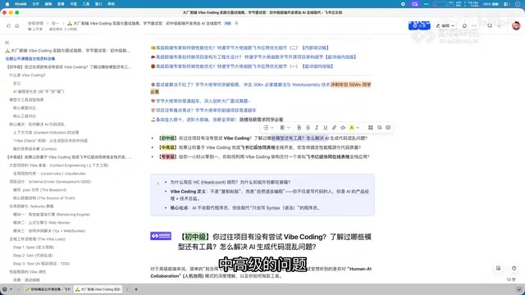
Task: Jump to The Blueprint outline entry
Action: coord(39,189)
